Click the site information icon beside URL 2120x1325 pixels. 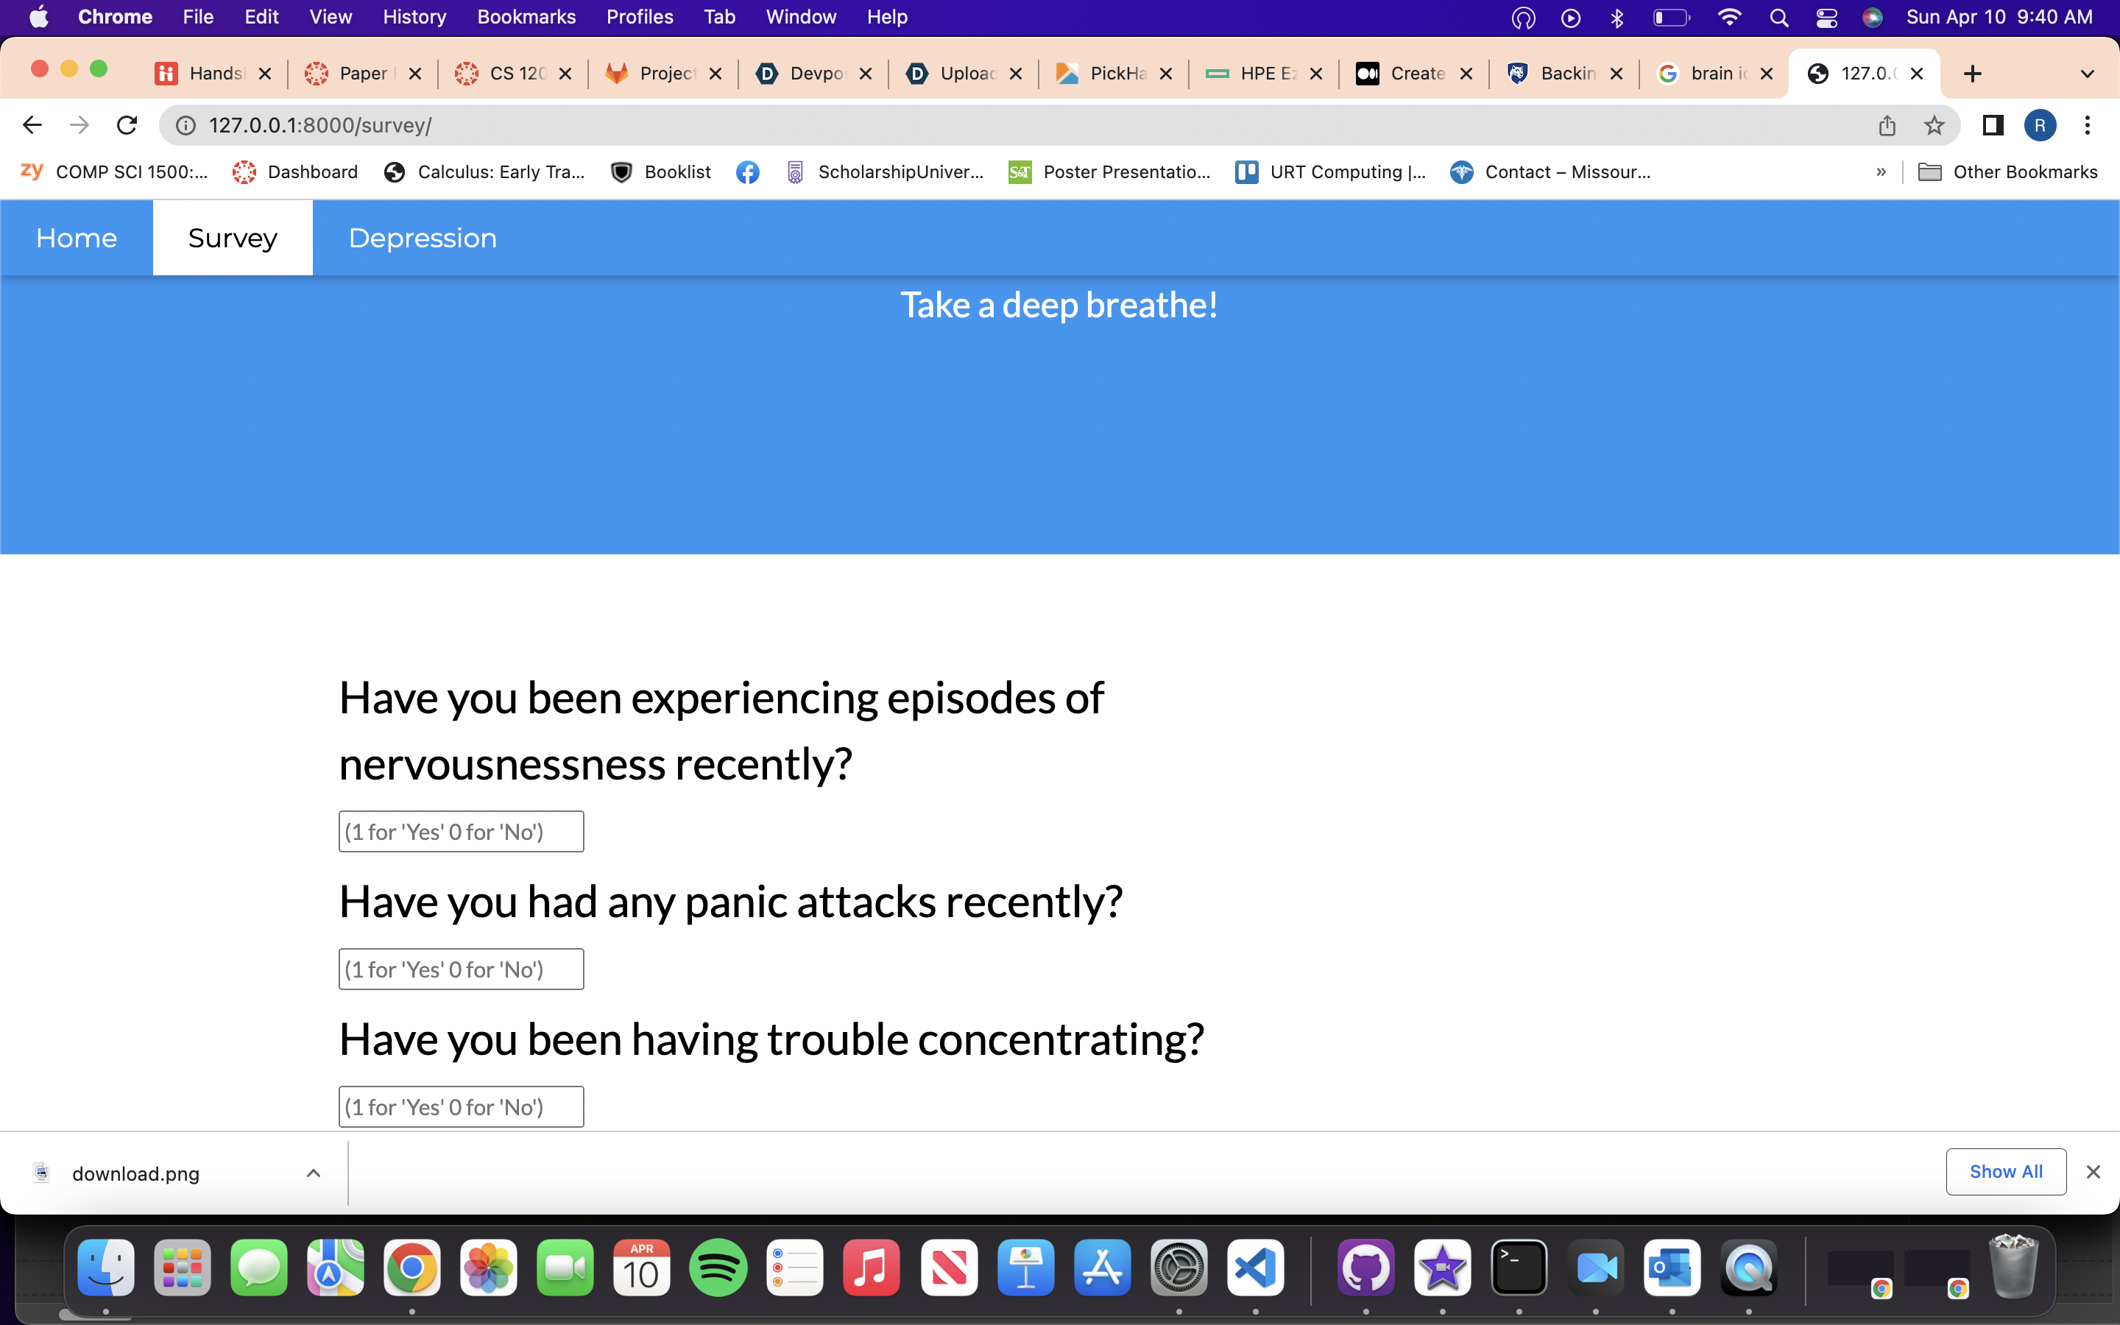[185, 125]
